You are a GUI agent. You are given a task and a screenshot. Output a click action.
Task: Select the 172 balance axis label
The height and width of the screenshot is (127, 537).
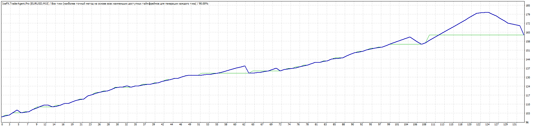pos(528,24)
